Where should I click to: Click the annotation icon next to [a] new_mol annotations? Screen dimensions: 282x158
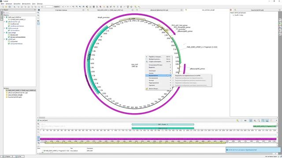(9, 37)
